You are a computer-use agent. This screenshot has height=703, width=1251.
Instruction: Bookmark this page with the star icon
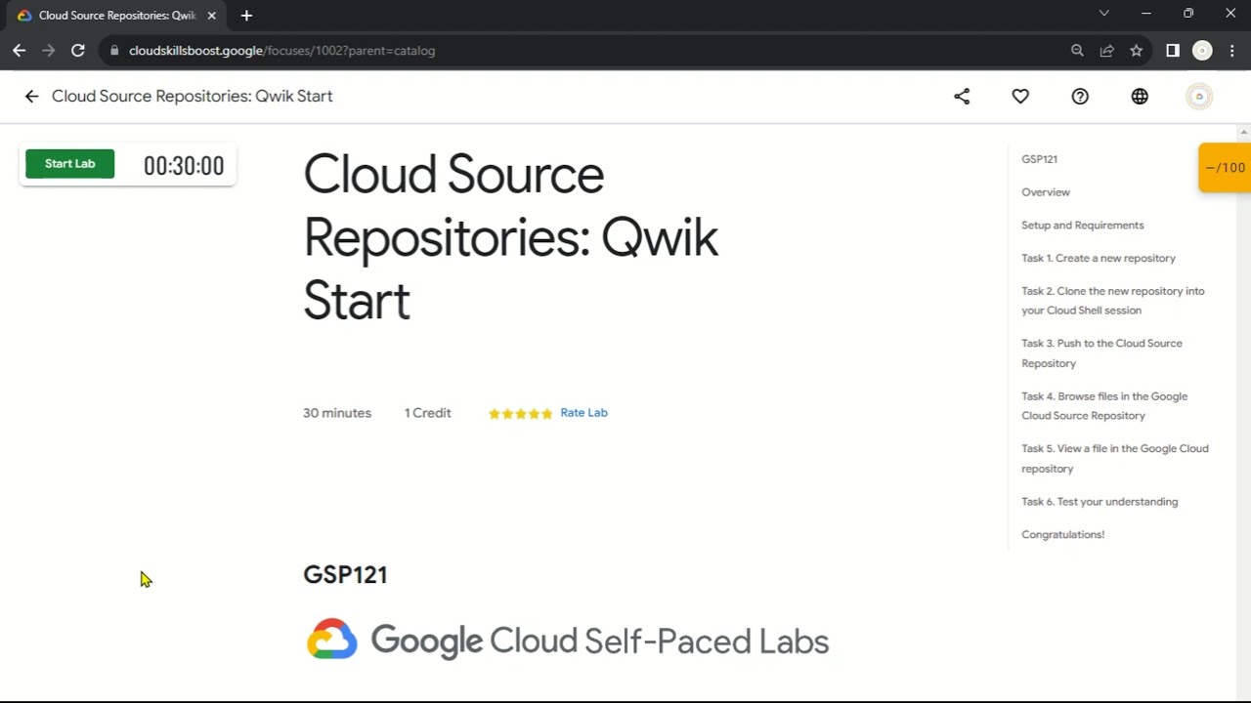[x=1136, y=51]
